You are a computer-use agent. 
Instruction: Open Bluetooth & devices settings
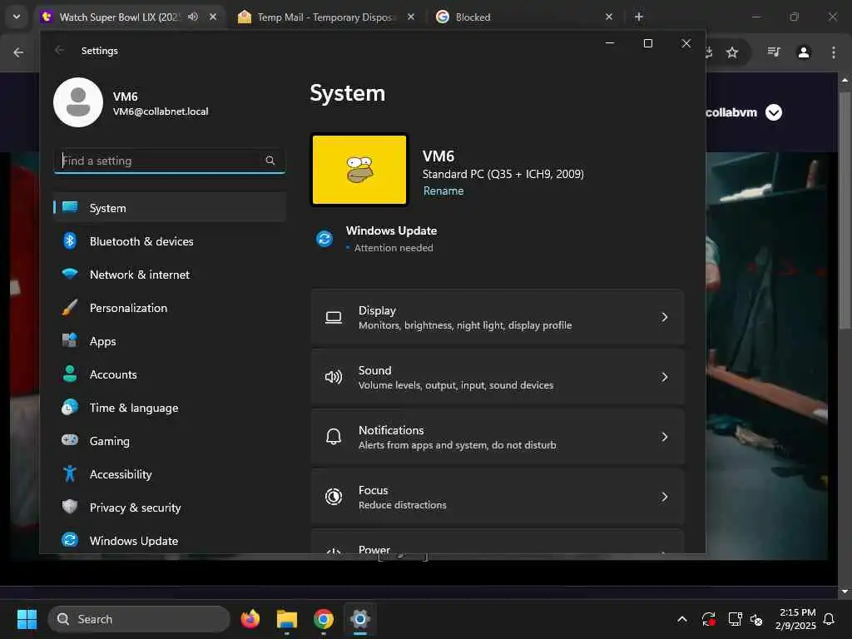pyautogui.click(x=170, y=241)
